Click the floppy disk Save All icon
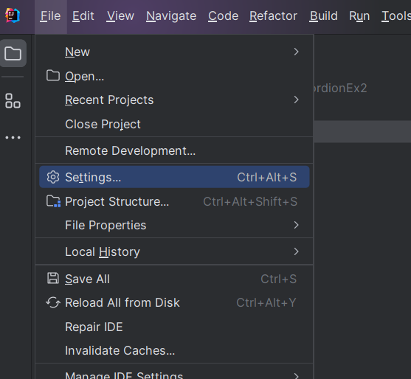The height and width of the screenshot is (379, 411). click(x=53, y=278)
